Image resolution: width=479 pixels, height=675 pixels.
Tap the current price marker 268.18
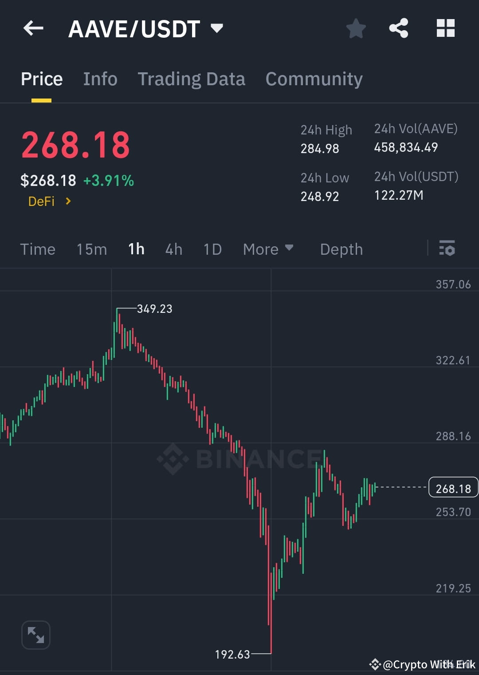click(x=453, y=488)
